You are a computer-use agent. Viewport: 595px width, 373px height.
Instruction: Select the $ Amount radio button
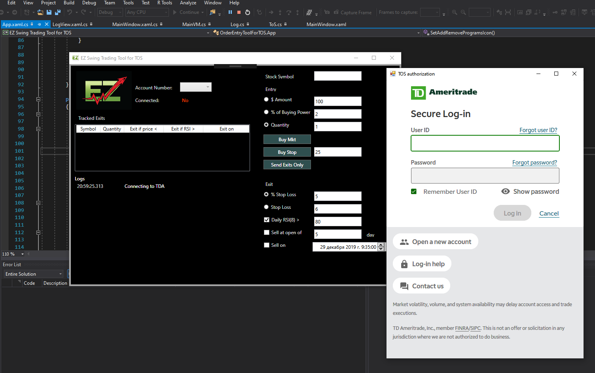click(x=266, y=99)
